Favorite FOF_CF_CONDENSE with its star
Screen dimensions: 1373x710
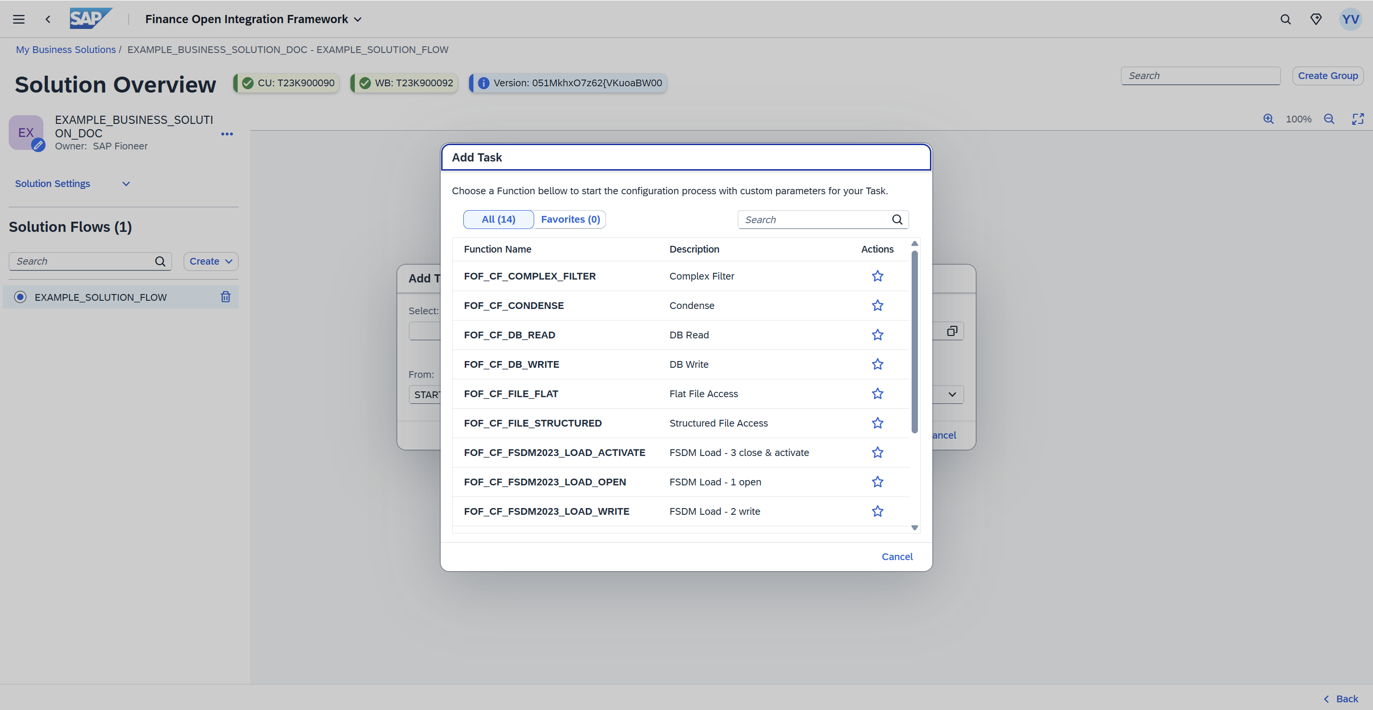[x=877, y=306]
